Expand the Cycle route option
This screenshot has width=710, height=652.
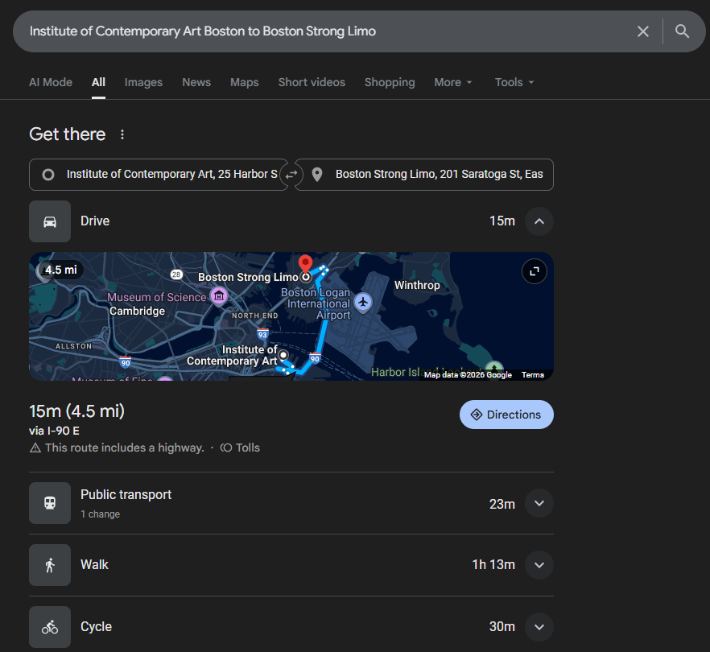click(x=539, y=627)
